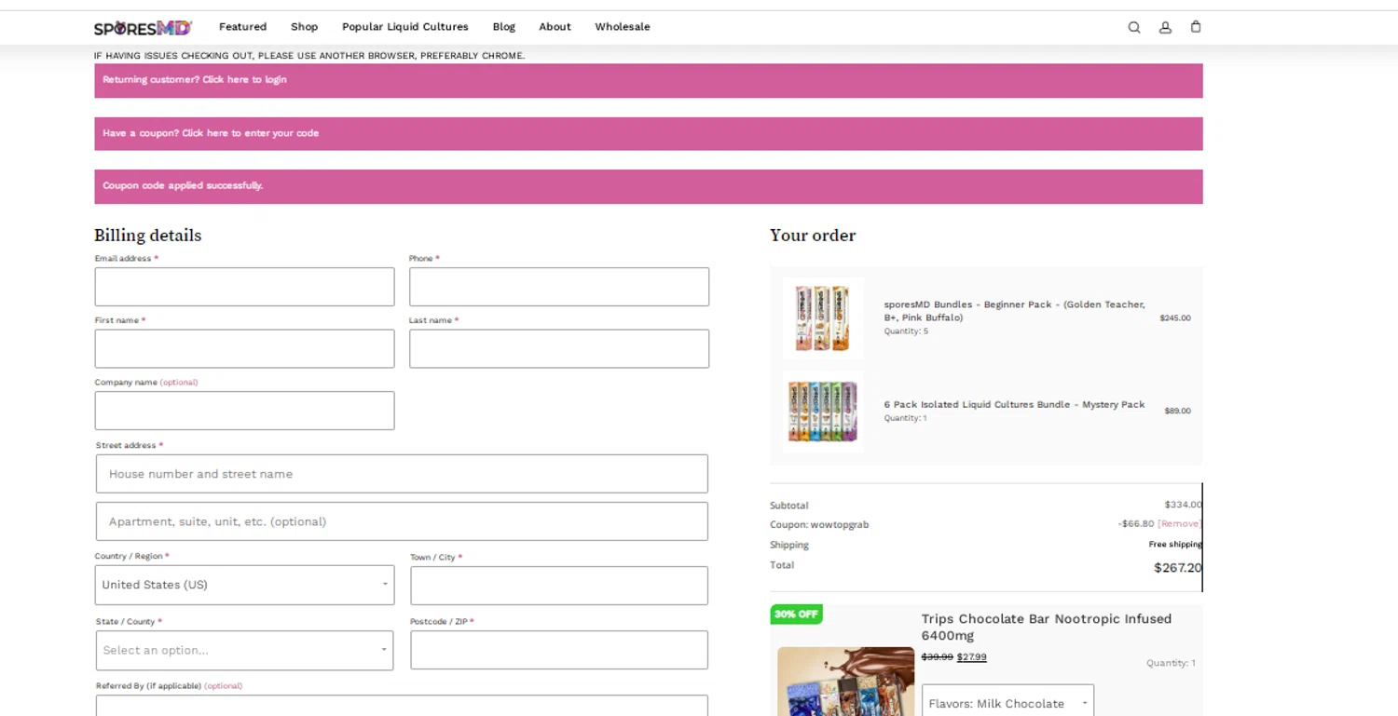Click the $334.00 subtotal value
The height and width of the screenshot is (716, 1398).
coord(1183,505)
